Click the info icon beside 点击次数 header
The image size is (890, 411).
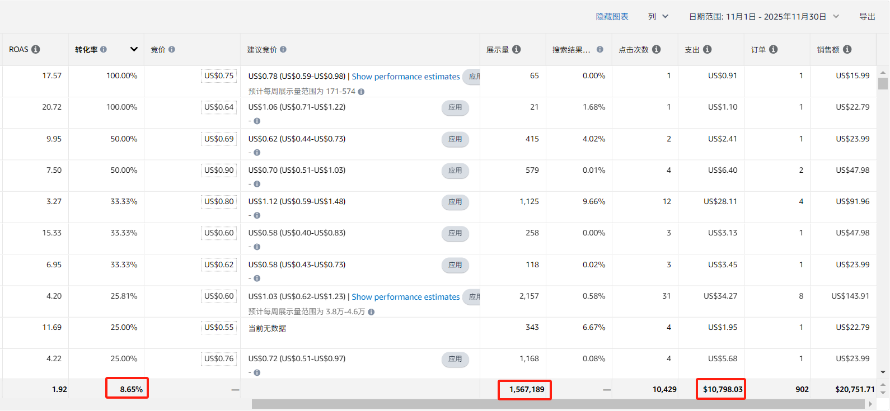coord(657,49)
